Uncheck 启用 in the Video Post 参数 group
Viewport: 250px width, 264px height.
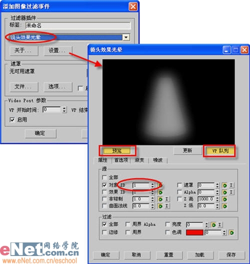[12, 120]
